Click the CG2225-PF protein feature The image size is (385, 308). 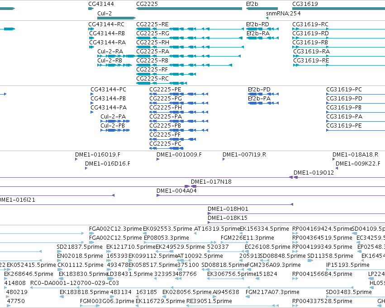[x=173, y=139]
